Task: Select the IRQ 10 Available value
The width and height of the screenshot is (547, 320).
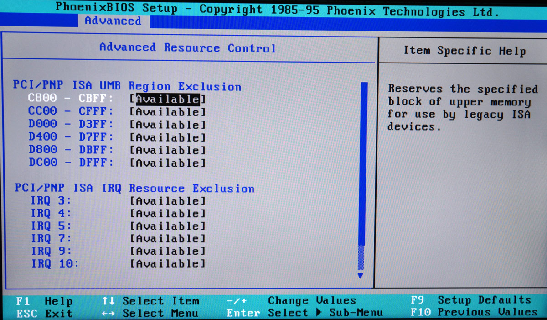Action: [167, 264]
